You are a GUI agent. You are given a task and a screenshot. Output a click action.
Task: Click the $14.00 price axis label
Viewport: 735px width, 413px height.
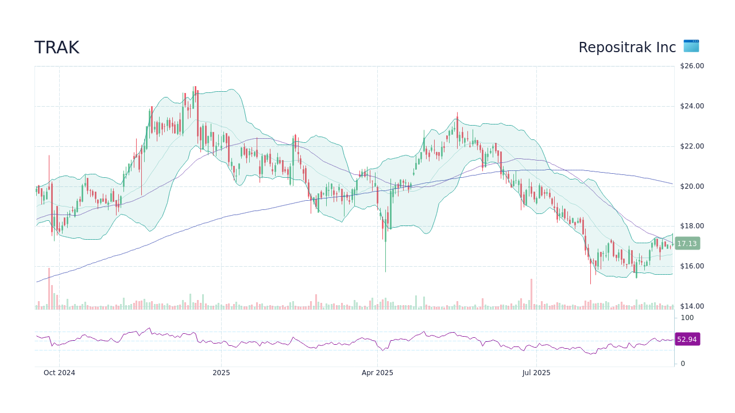tap(692, 306)
